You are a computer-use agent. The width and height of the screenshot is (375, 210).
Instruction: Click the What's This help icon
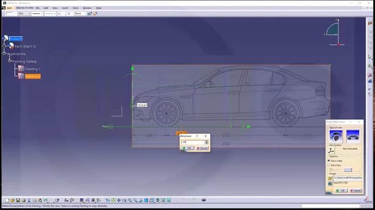[57, 201]
